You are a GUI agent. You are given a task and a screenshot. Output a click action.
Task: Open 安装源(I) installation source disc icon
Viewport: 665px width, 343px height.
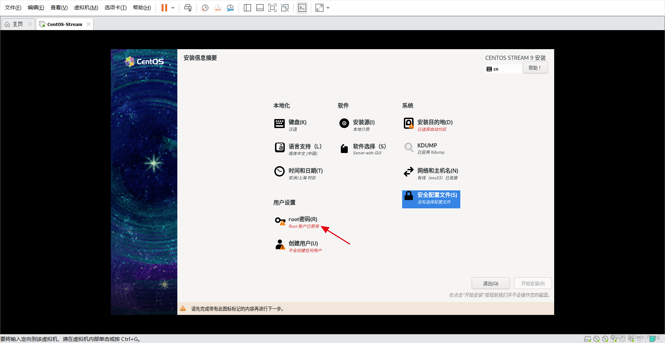344,123
